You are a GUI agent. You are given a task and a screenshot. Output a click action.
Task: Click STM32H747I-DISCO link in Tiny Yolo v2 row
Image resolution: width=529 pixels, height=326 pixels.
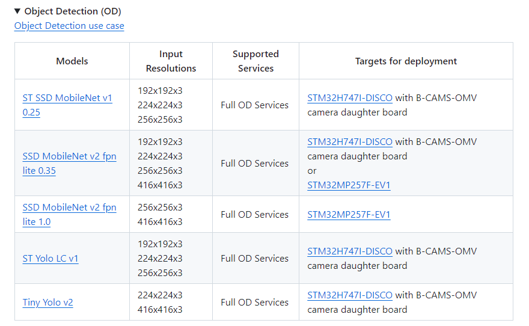pos(350,295)
